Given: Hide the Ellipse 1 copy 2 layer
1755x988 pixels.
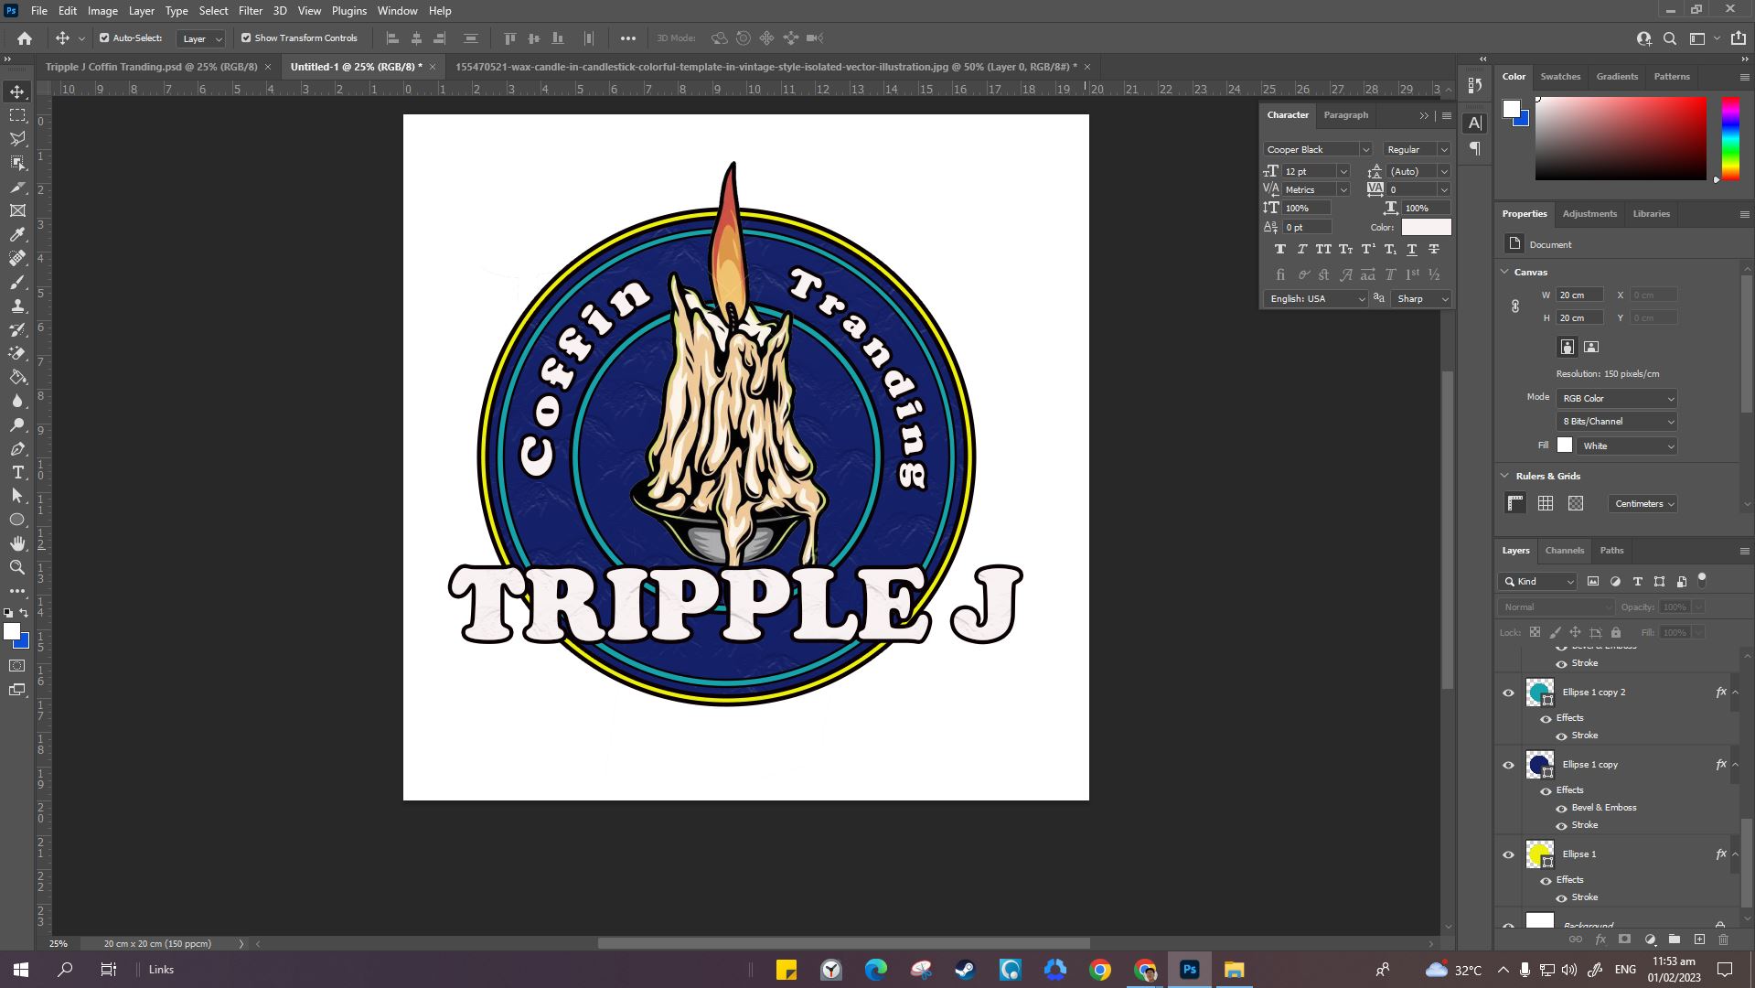Looking at the screenshot, I should 1508,693.
